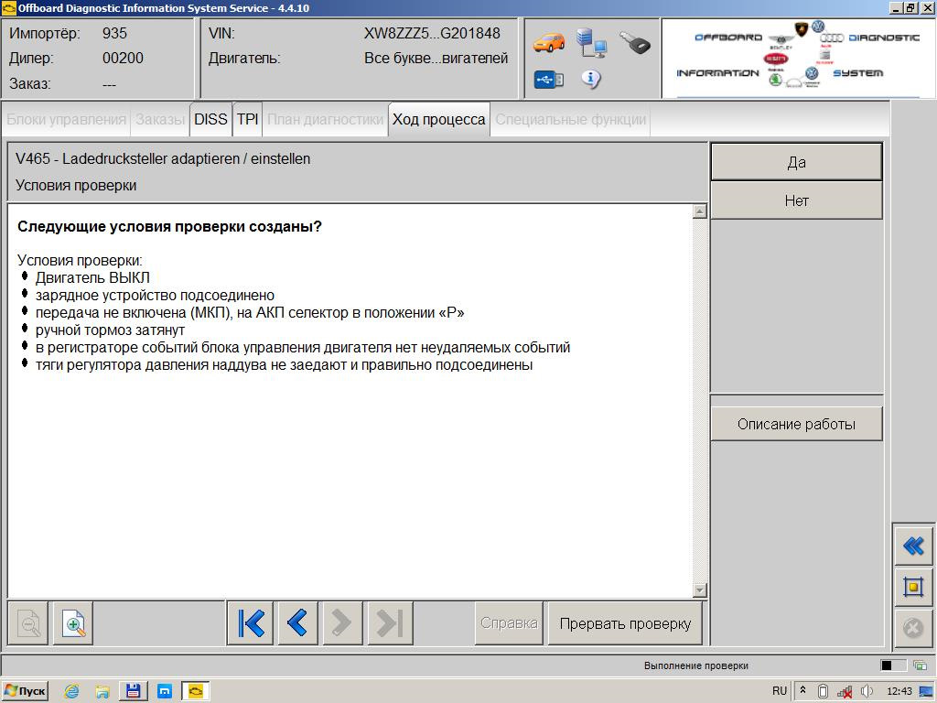Click the bullet 'Двигатель ВЫКЛ'
Viewport: 937px width, 703px height.
[x=92, y=278]
